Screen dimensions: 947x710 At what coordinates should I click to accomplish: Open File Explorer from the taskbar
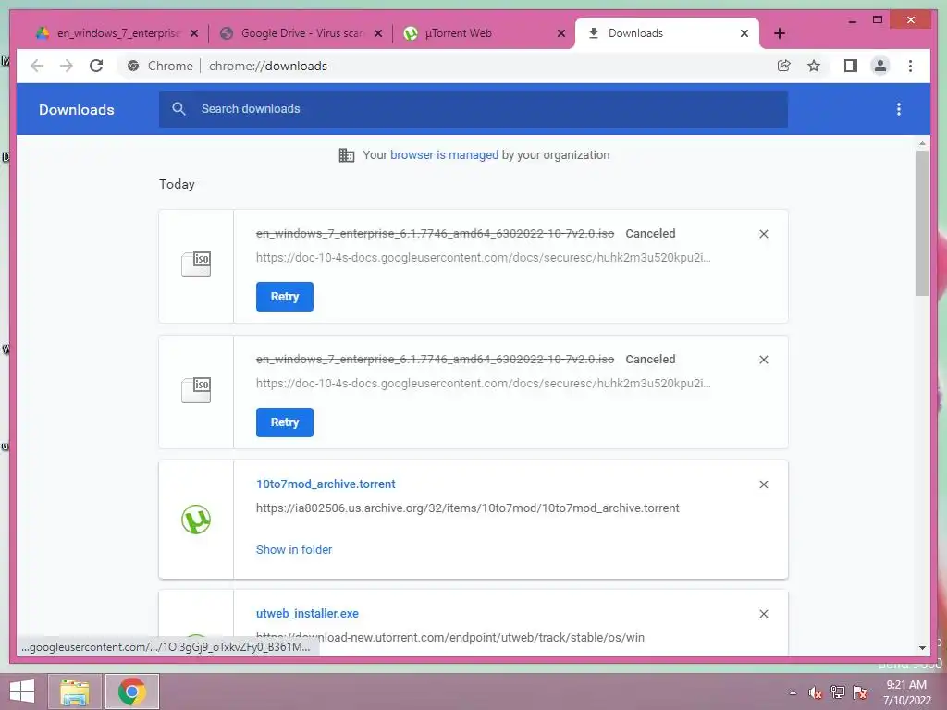74,692
